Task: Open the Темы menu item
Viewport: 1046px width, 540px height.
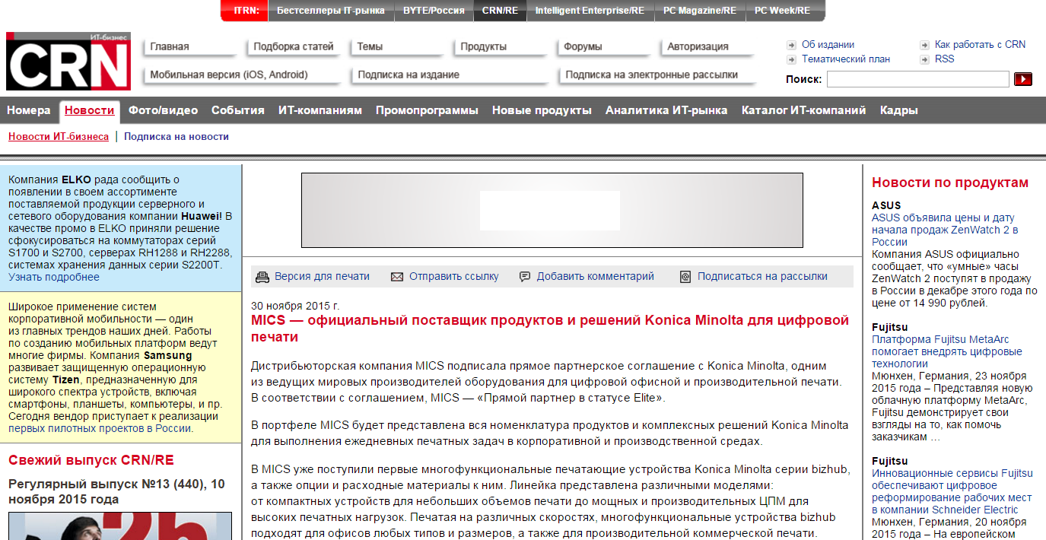Action: [x=396, y=46]
